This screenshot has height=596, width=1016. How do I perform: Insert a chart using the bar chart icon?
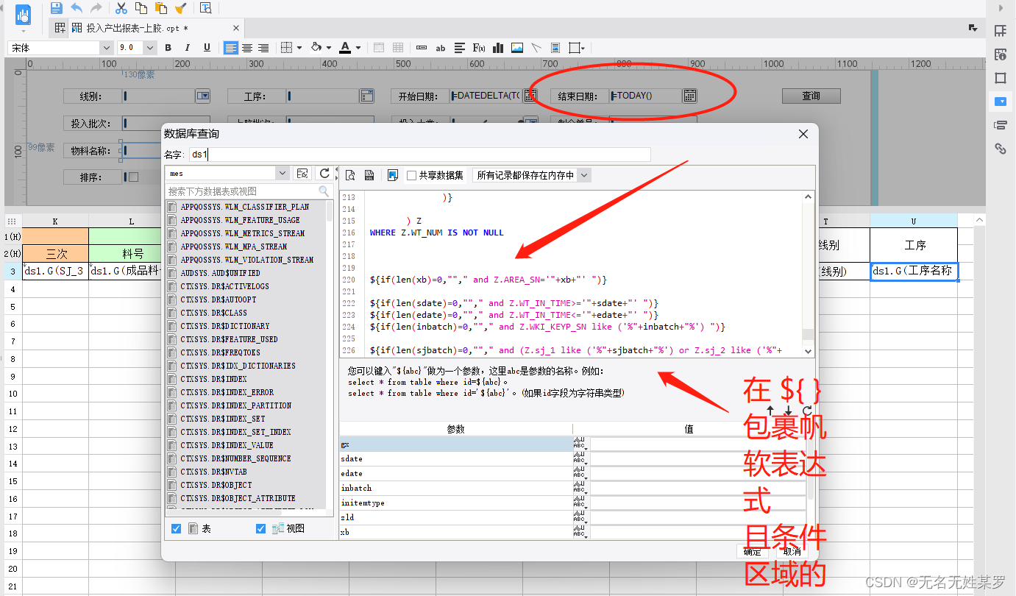click(x=498, y=48)
